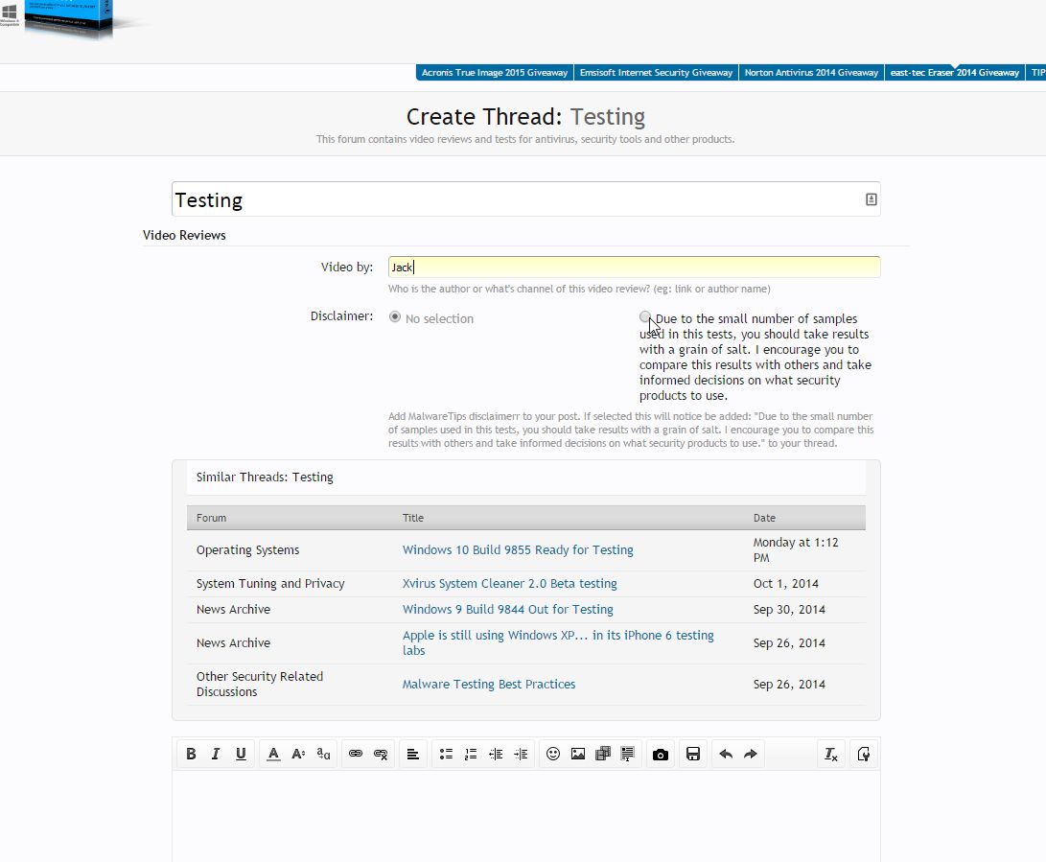Click the 'Video by' input field
The height and width of the screenshot is (862, 1046).
pyautogui.click(x=634, y=267)
